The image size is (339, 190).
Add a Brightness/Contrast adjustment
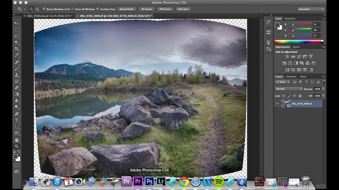[x=287, y=56]
